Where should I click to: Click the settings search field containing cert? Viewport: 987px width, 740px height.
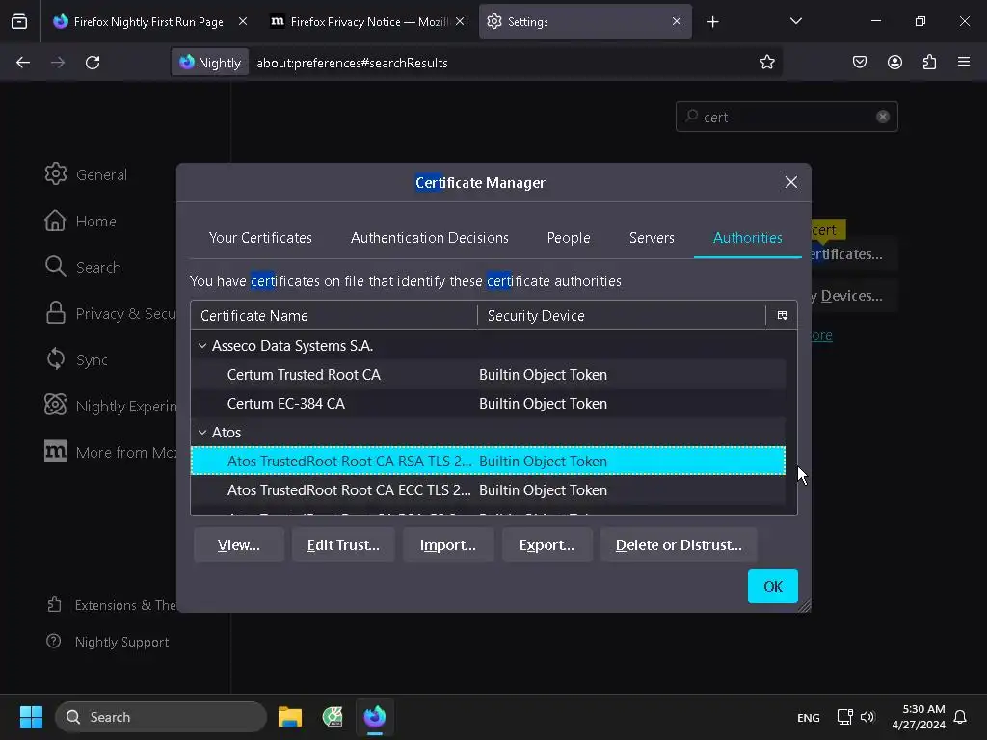pyautogui.click(x=787, y=117)
